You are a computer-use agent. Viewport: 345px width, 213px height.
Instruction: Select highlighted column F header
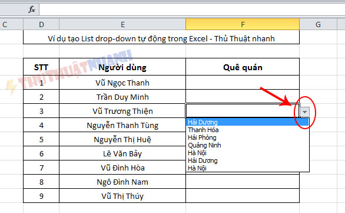(243, 24)
